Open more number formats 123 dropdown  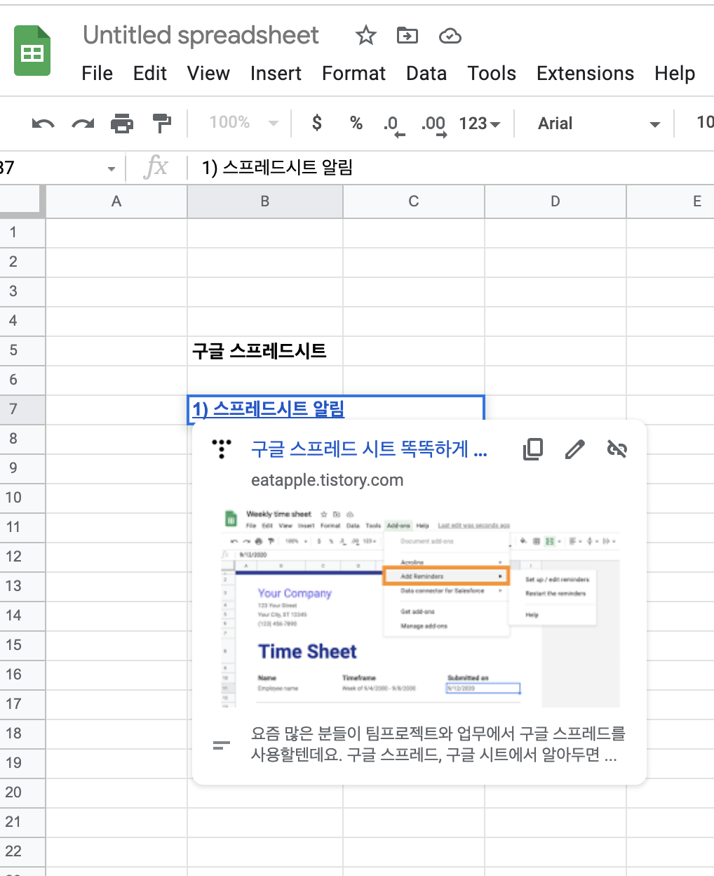pyautogui.click(x=480, y=124)
